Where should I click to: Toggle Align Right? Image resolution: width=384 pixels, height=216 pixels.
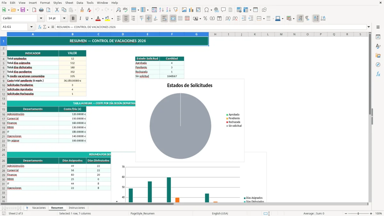(133, 19)
